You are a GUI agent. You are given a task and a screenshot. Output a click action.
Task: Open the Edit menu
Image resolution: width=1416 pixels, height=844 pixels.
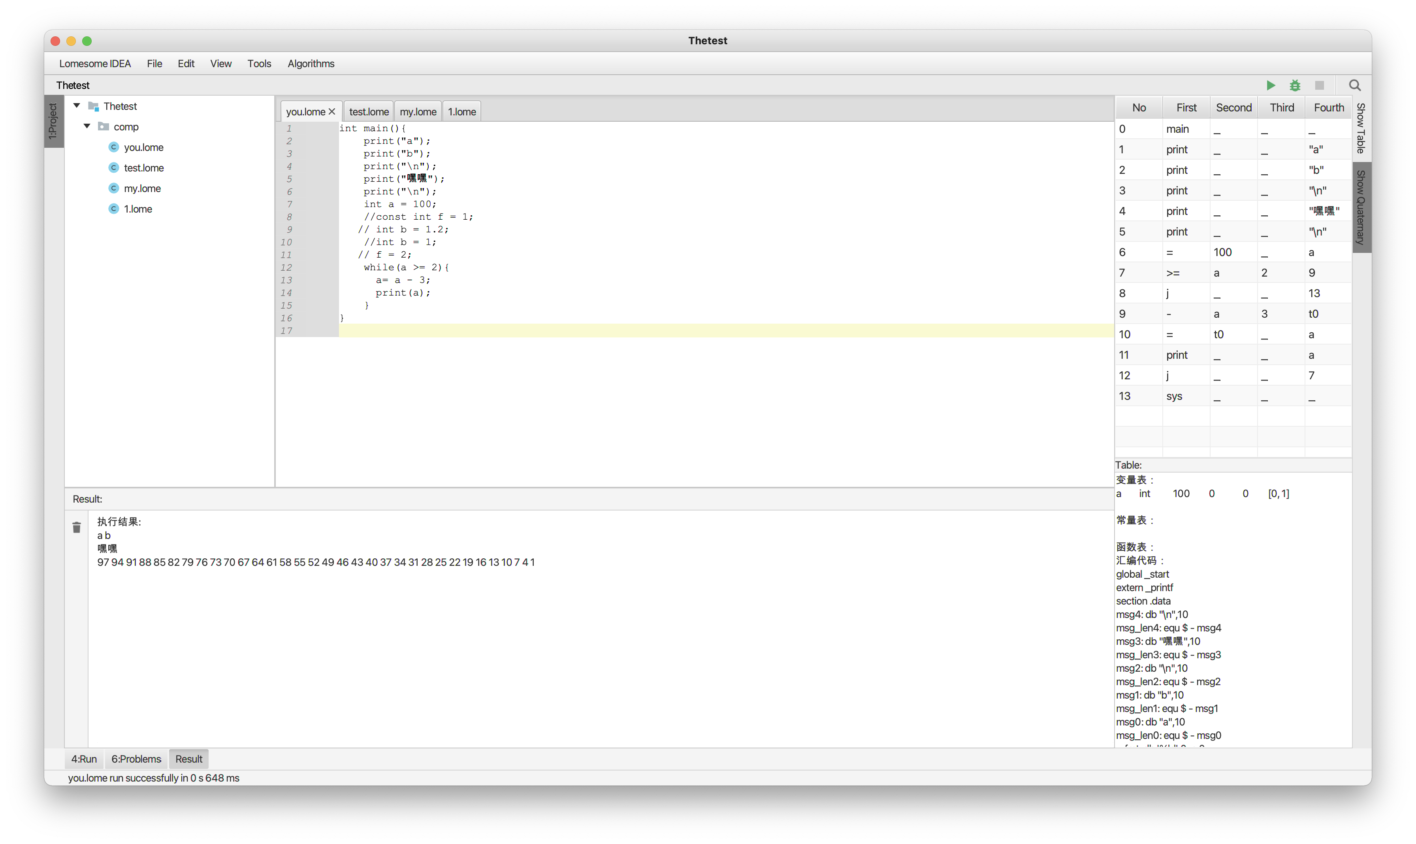pyautogui.click(x=186, y=64)
